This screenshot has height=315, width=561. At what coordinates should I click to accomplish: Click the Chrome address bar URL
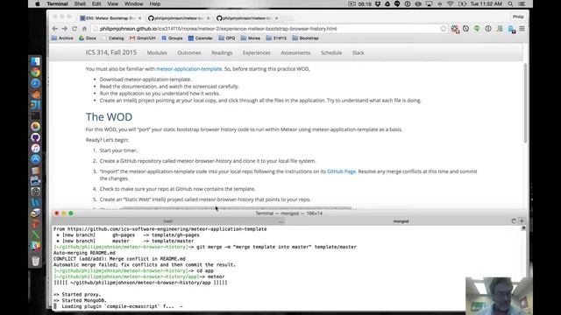click(x=218, y=29)
